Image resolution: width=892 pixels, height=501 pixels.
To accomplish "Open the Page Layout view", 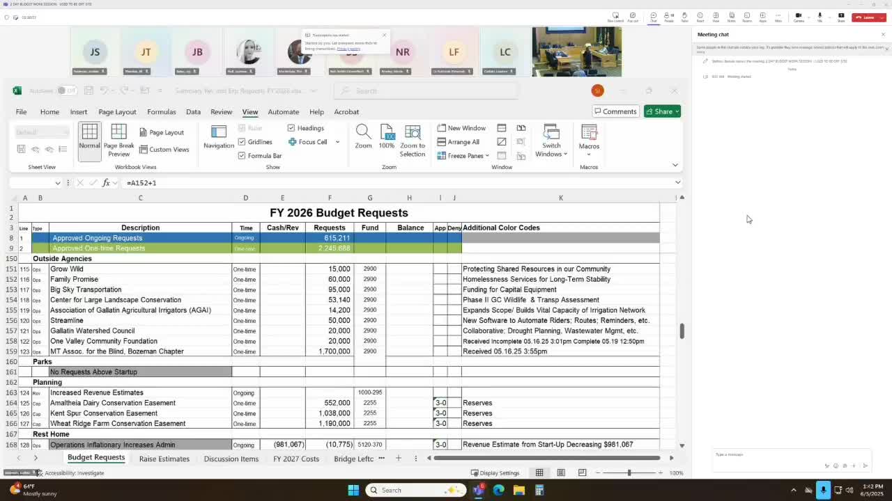I will [x=161, y=132].
